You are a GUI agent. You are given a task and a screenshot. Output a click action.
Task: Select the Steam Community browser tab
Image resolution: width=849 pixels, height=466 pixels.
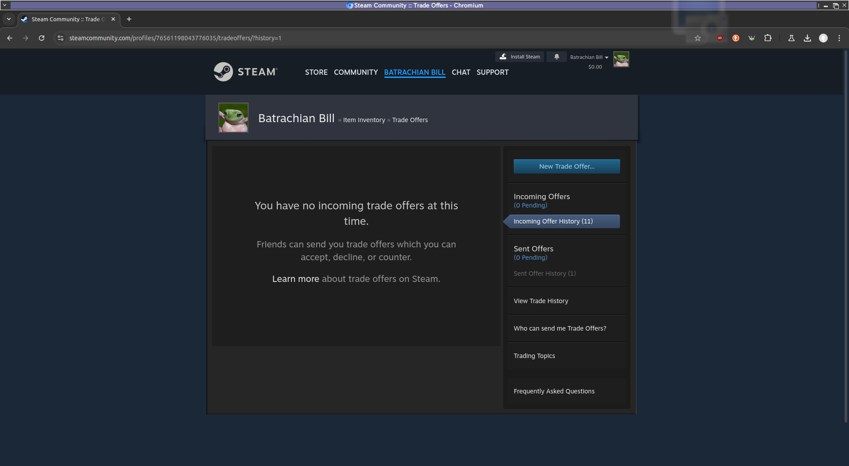click(x=69, y=19)
